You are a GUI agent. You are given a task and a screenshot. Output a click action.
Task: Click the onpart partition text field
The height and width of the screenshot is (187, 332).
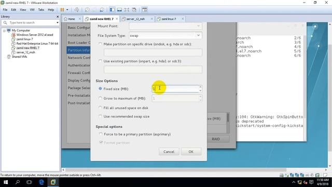(153, 69)
